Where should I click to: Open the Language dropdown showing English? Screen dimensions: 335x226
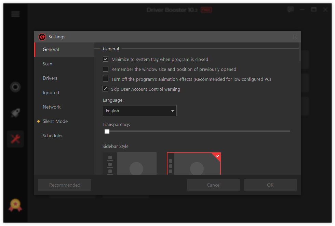[x=140, y=111]
